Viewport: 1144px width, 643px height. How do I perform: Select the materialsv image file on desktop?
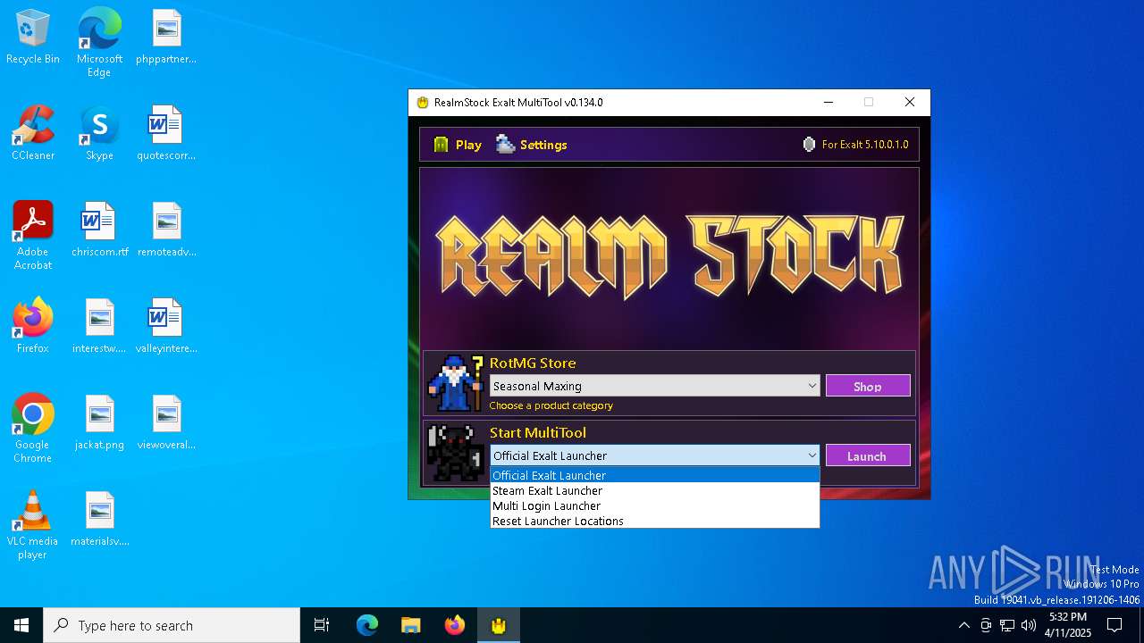tap(99, 519)
